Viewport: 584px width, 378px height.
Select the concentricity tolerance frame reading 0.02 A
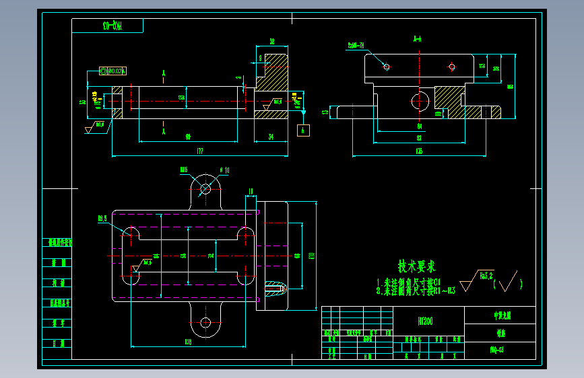click(x=113, y=71)
